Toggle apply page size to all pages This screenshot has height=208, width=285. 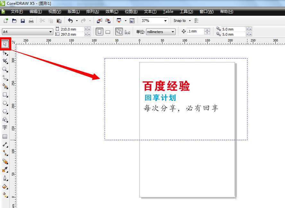pos(119,31)
